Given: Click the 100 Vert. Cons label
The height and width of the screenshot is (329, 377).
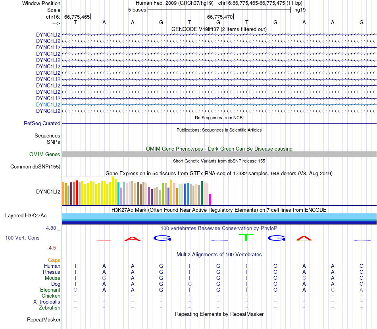Looking at the screenshot, I should 22,238.
